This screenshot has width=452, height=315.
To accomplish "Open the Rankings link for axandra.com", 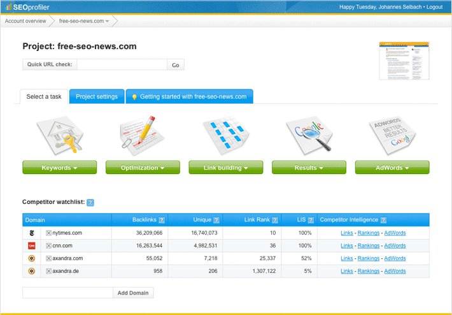I will point(368,258).
